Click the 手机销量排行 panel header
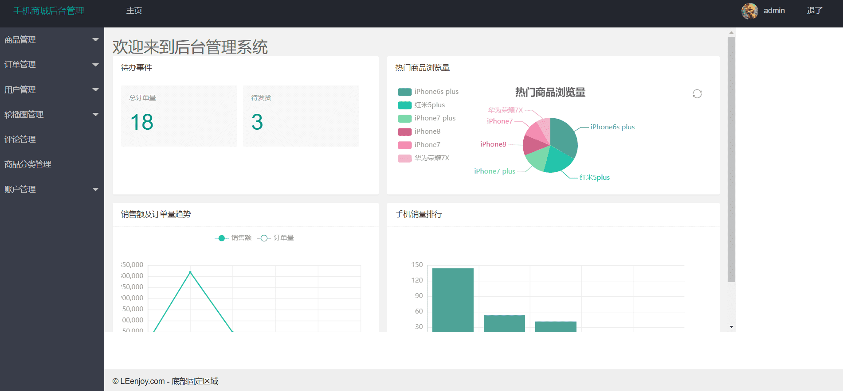The height and width of the screenshot is (391, 843). (553, 214)
